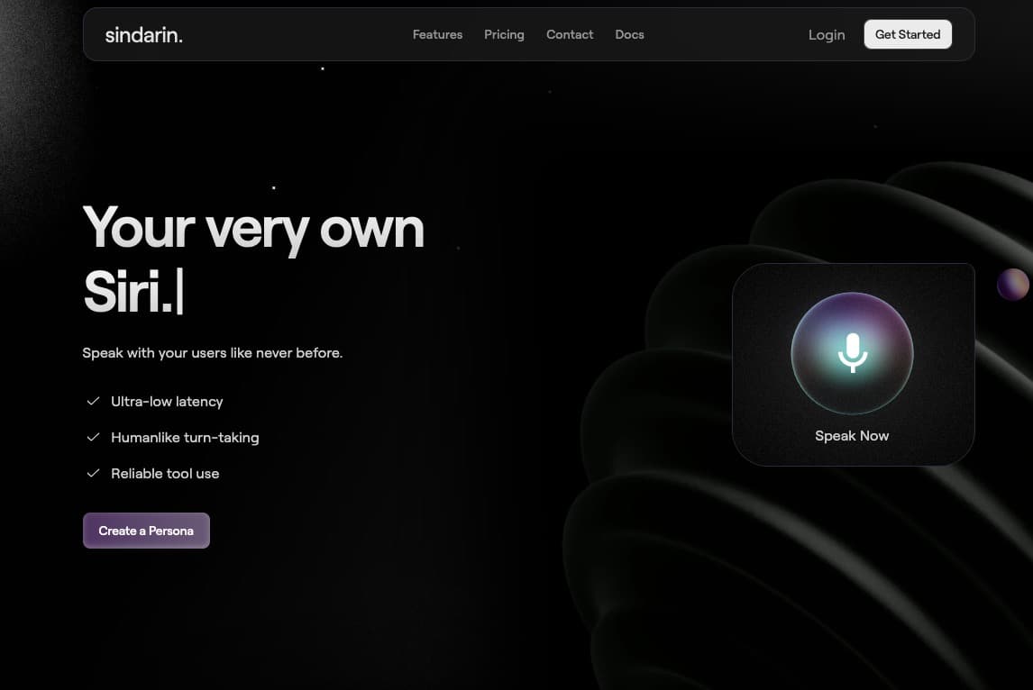Click the small purple orb at right edge
Screen dimensions: 1033x690
coord(1012,285)
